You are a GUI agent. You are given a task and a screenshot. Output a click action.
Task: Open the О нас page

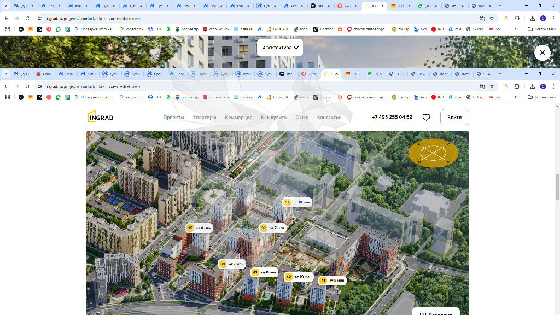pos(302,118)
